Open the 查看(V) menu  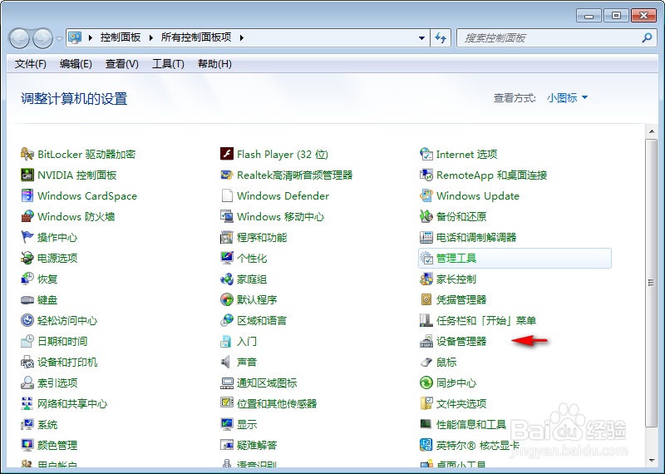[x=122, y=64]
